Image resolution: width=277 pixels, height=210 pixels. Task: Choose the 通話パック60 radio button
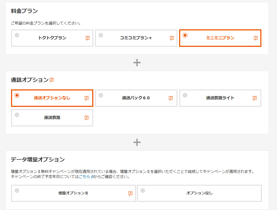click(x=101, y=95)
